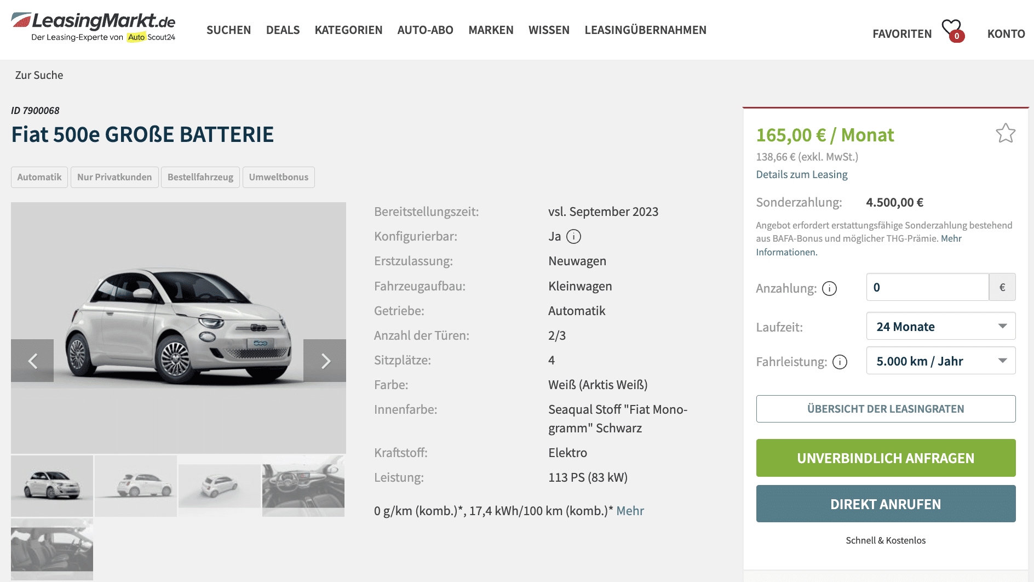Click the Nur Privatkunden tag
Viewport: 1034px width, 582px height.
point(114,177)
